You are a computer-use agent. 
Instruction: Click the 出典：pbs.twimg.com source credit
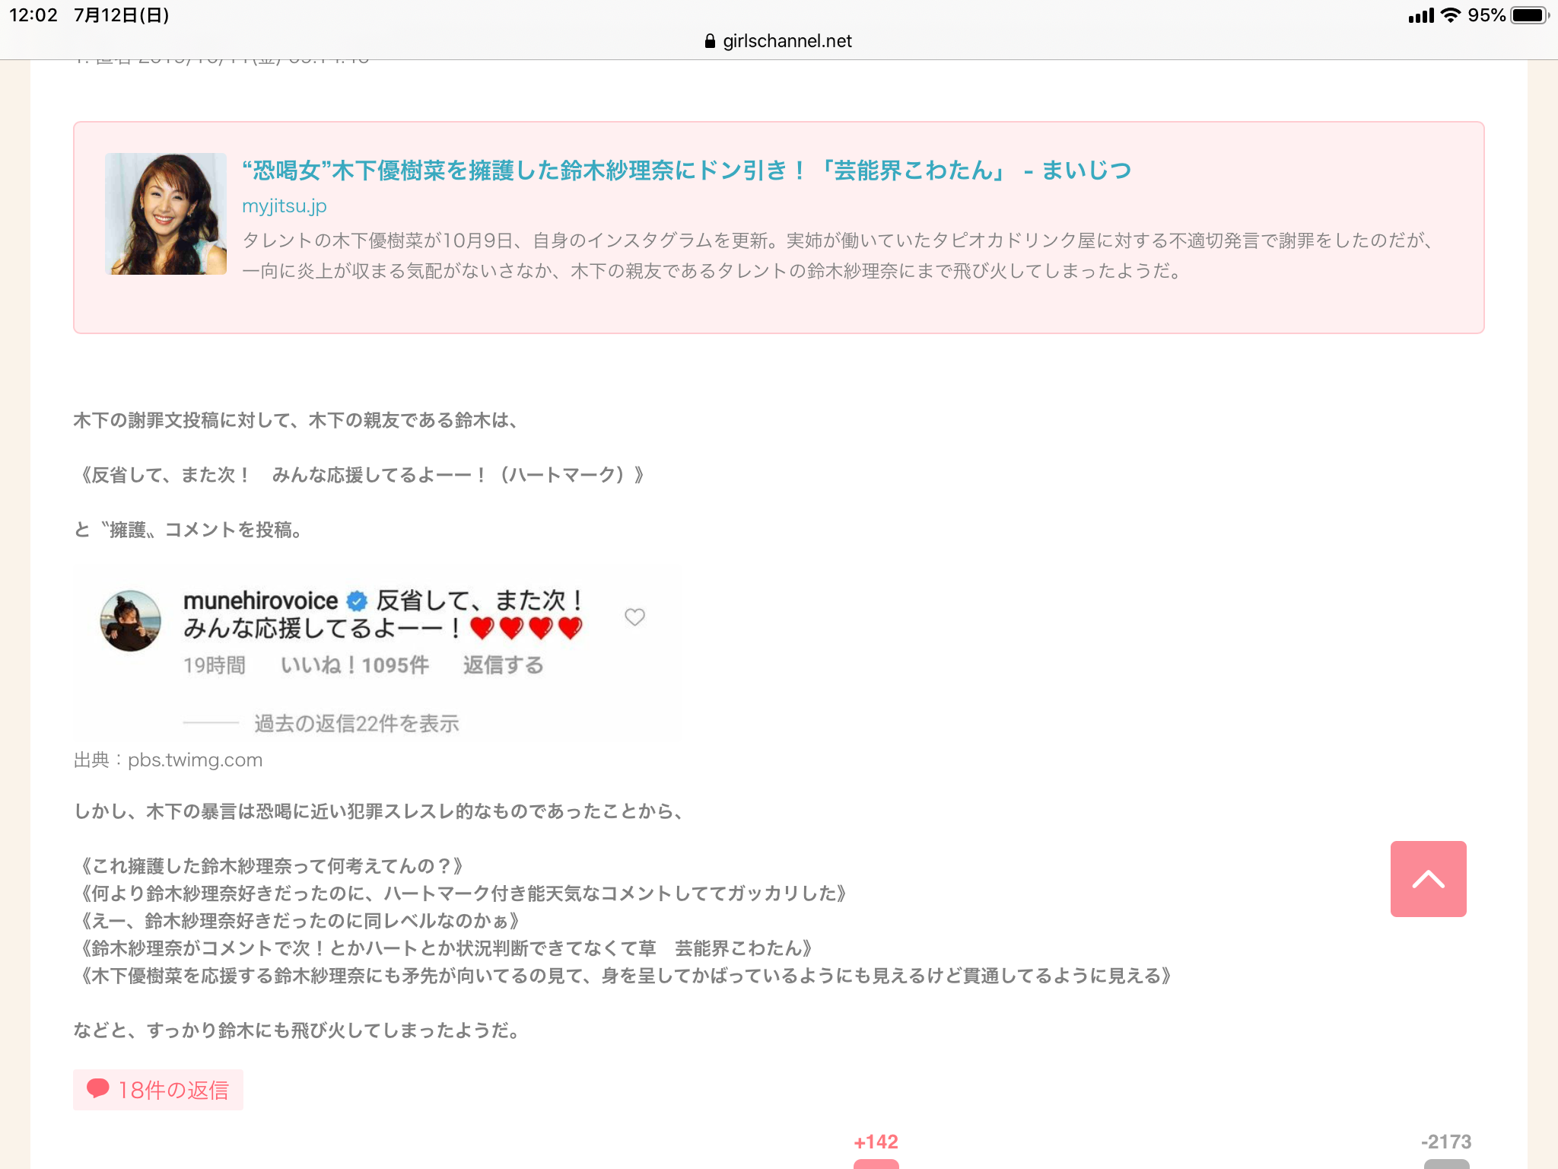168,760
